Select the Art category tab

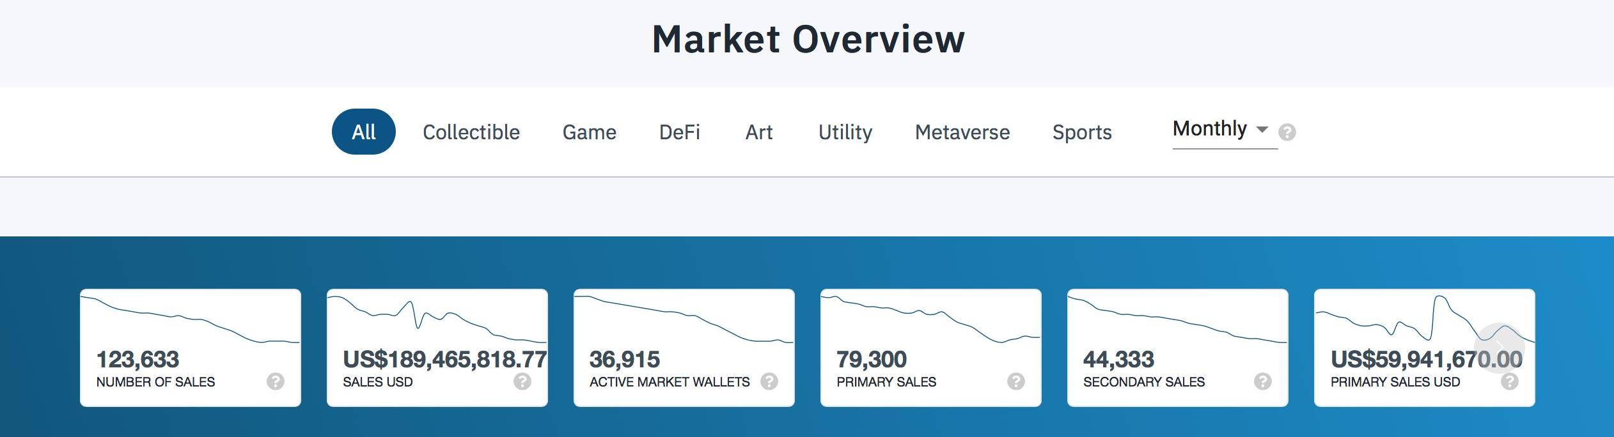click(x=759, y=132)
